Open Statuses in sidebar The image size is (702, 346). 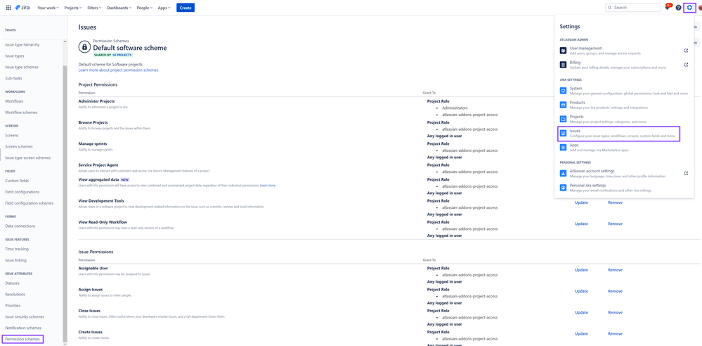[12, 283]
